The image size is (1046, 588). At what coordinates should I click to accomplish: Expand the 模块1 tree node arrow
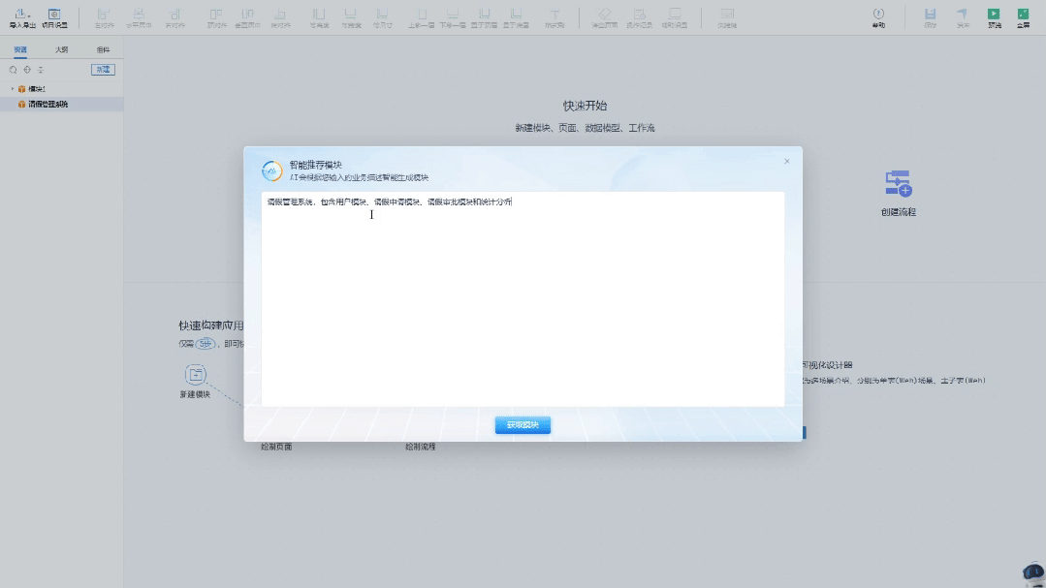click(x=12, y=89)
